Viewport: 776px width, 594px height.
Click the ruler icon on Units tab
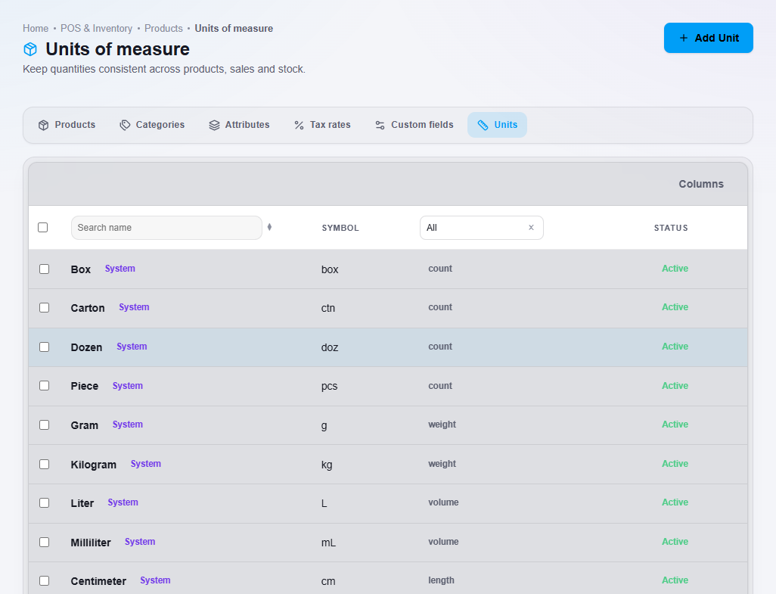point(483,126)
